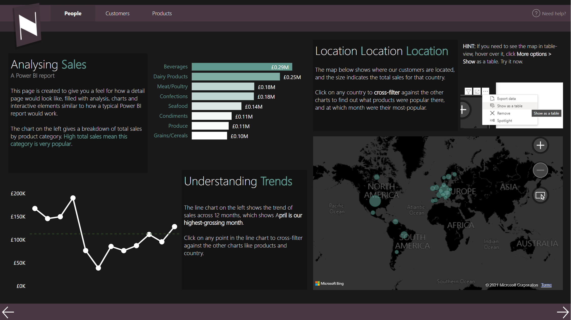Click the N logo in the header
The height and width of the screenshot is (320, 571).
pyautogui.click(x=28, y=26)
